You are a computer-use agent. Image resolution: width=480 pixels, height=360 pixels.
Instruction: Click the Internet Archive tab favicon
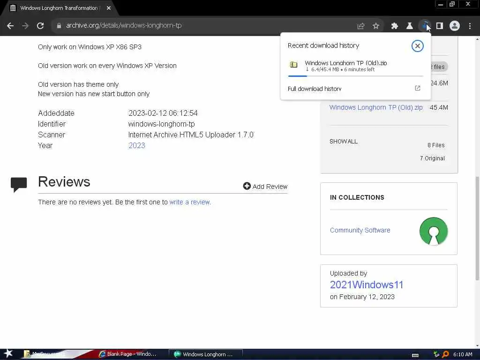pos(13,8)
